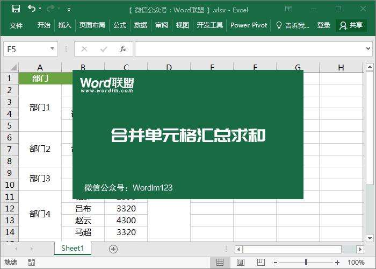Click the horizontal scrollbar thumb
Screen dimensions: 376x269
tap(292, 249)
